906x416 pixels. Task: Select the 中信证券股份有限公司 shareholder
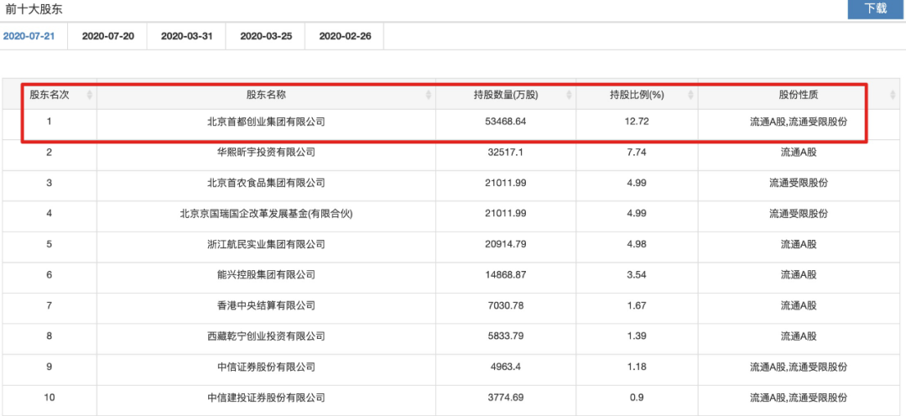pos(266,367)
